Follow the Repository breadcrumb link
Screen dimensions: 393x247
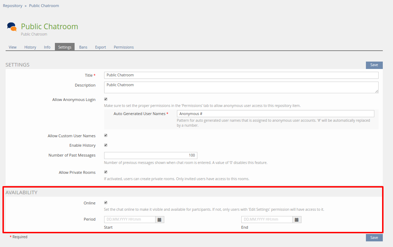[13, 6]
